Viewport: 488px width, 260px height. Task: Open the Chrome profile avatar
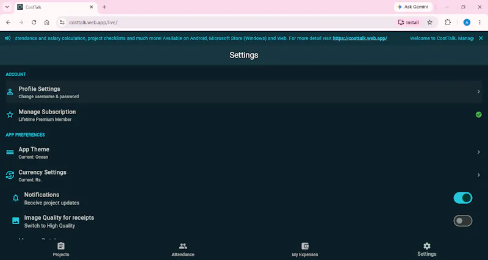point(467,23)
